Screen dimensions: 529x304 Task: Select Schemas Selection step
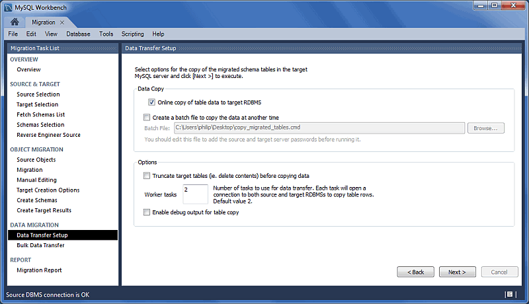(x=40, y=125)
